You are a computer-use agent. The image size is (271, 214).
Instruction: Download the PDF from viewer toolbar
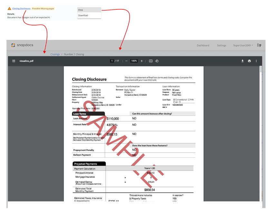(x=243, y=61)
